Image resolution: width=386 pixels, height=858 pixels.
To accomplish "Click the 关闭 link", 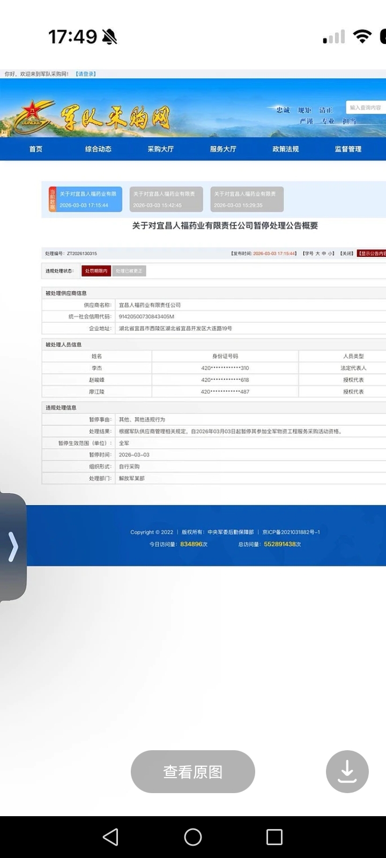I will click(347, 254).
